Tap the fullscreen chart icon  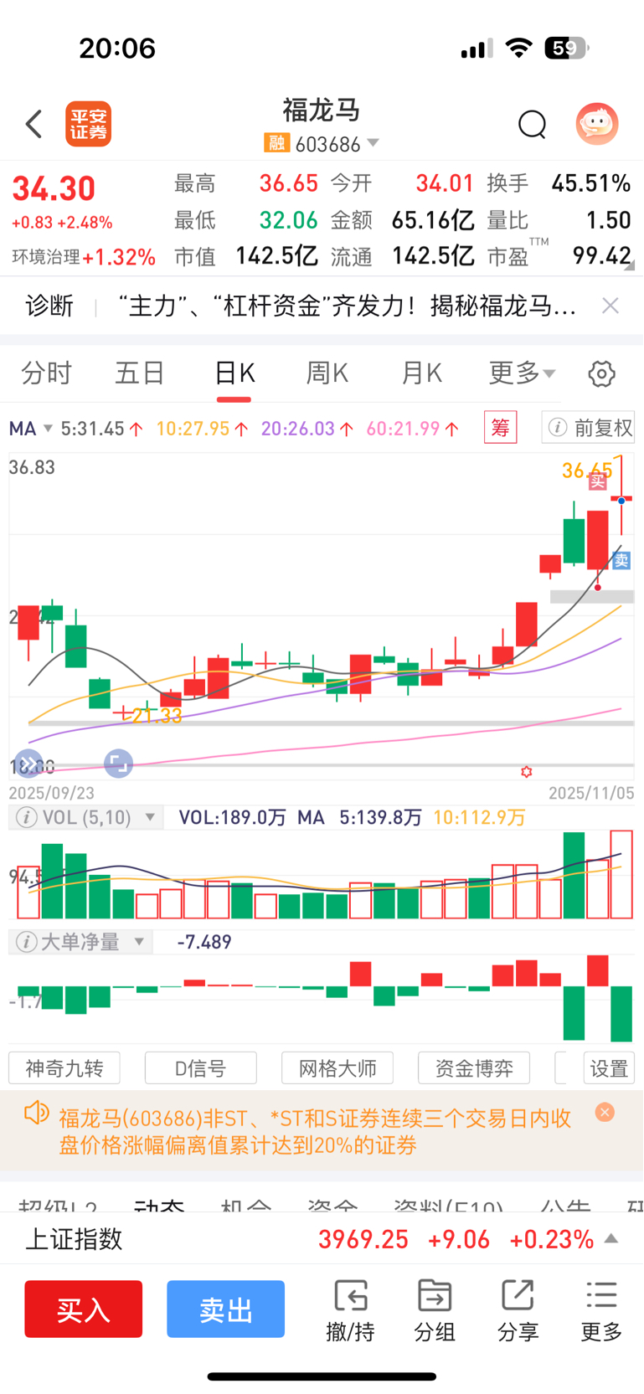click(118, 764)
